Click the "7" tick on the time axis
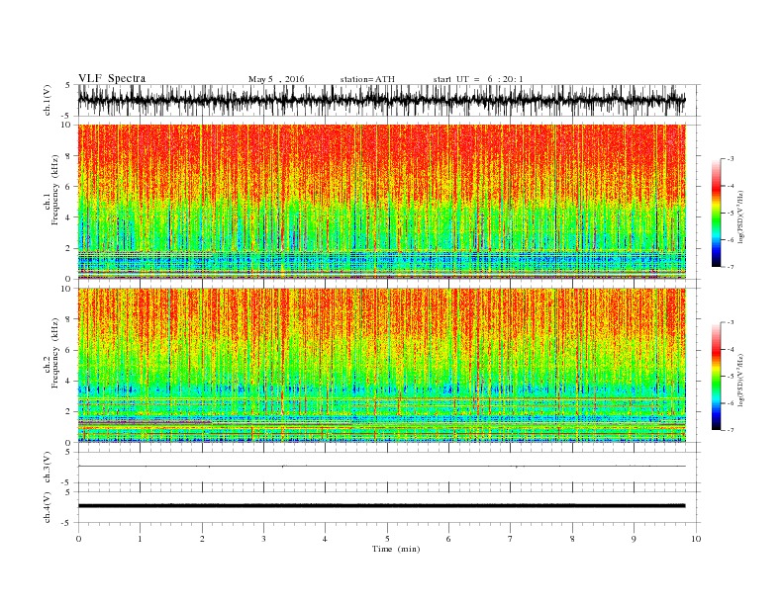The width and height of the screenshot is (784, 605). click(x=511, y=539)
